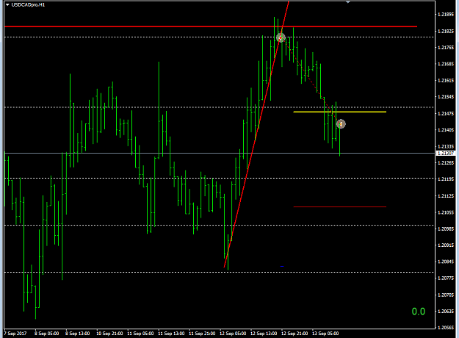Image resolution: width=459 pixels, height=338 pixels.
Task: Click price axis label 1.21755
Action: (446, 47)
